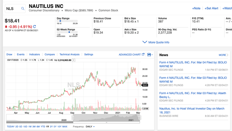
Task: Select the YTD time range
Action: pyautogui.click(x=43, y=127)
